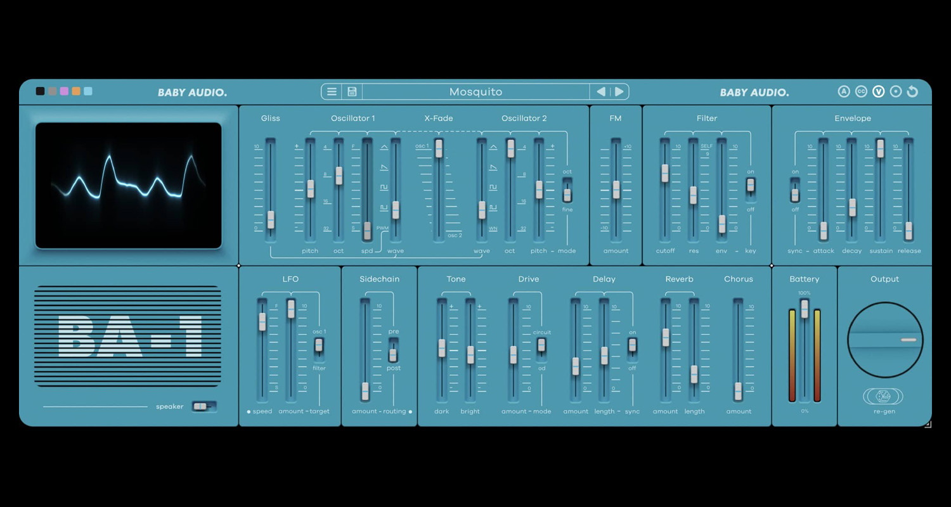Click the Delay amount slider handle
Screen dimensions: 951x507
pyautogui.click(x=576, y=366)
